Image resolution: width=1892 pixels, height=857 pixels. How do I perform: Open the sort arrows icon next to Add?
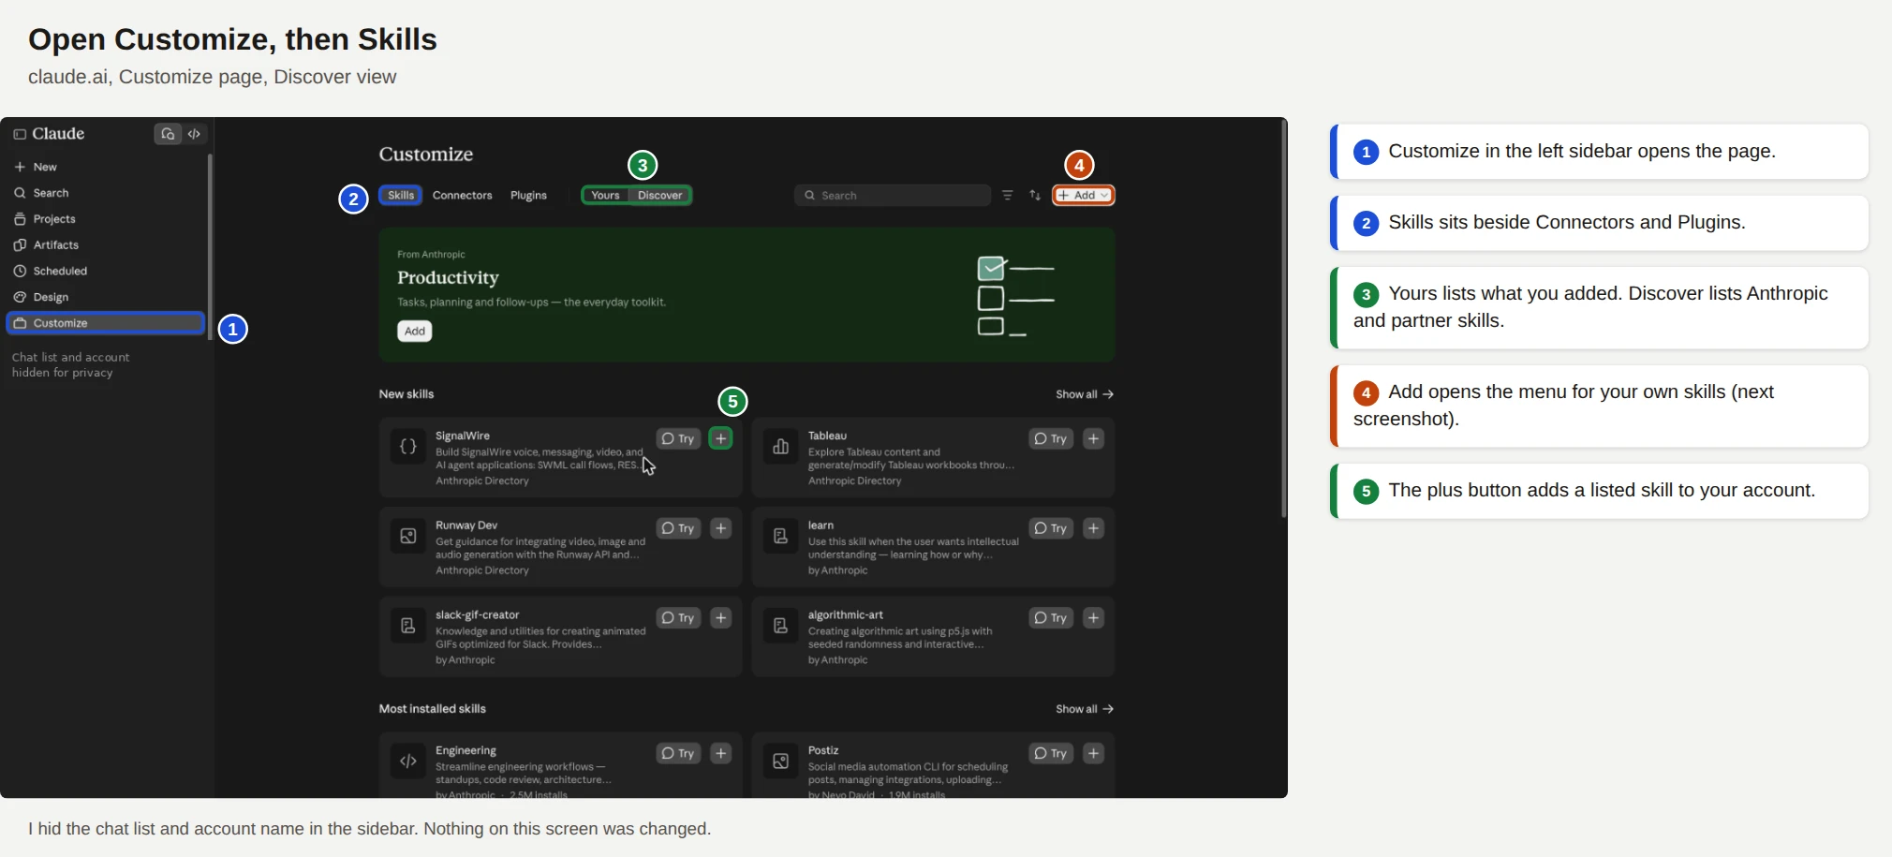(1035, 195)
